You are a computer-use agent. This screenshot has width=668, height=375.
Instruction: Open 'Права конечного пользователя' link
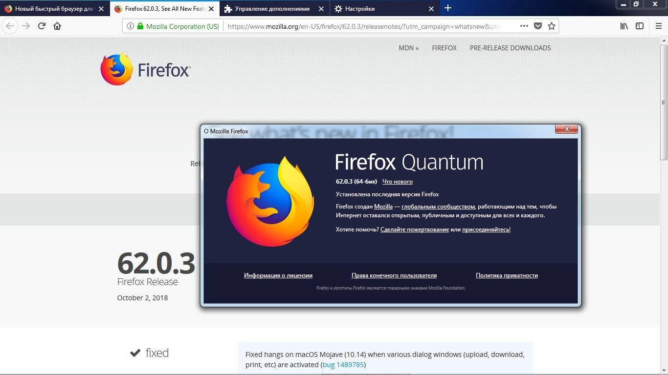pos(394,275)
